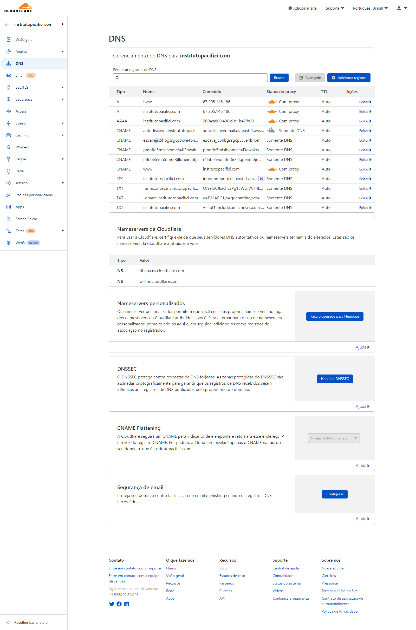Expand the Caching sidebar section
Screen dimensions: 416x630
63,135
